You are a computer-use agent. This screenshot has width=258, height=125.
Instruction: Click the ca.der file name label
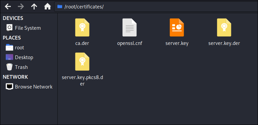tap(82, 43)
